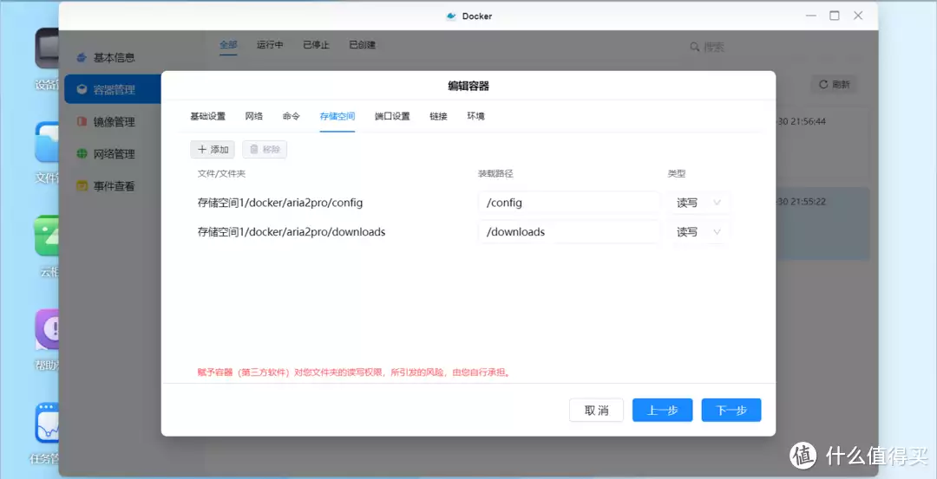Switch to 基础设置 tab
This screenshot has height=479, width=937.
coord(208,116)
